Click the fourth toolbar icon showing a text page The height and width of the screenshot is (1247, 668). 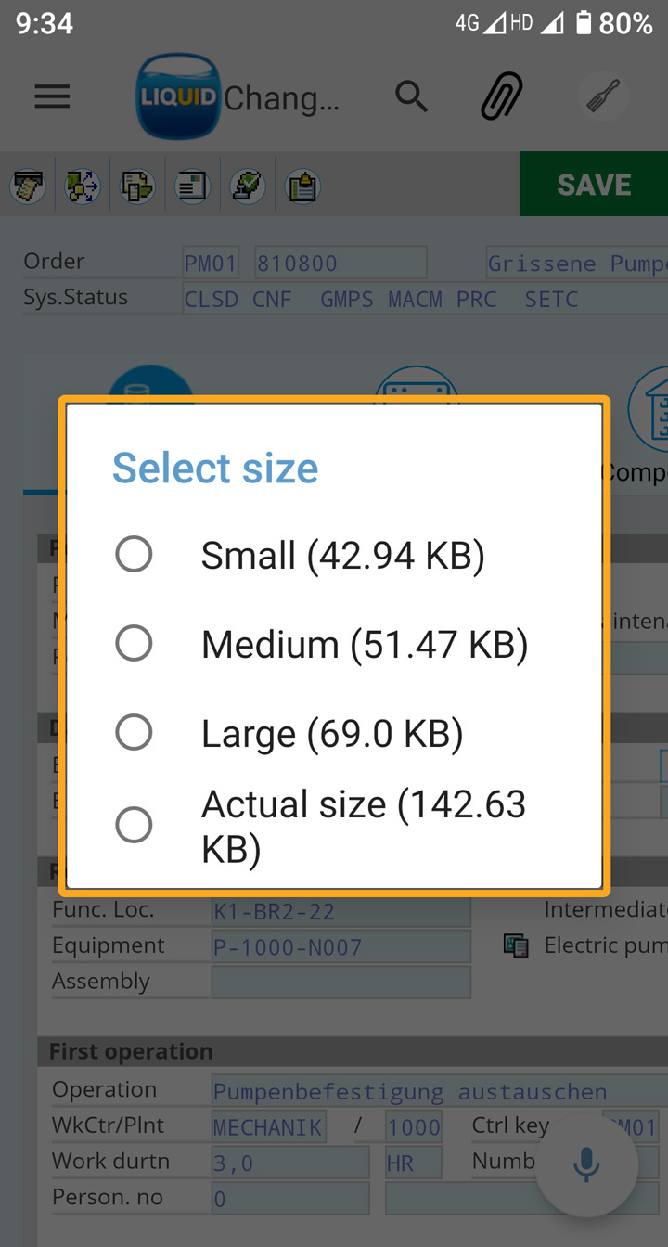[192, 186]
